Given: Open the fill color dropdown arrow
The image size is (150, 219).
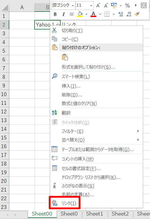Looking at the screenshot, I should tap(86, 14).
